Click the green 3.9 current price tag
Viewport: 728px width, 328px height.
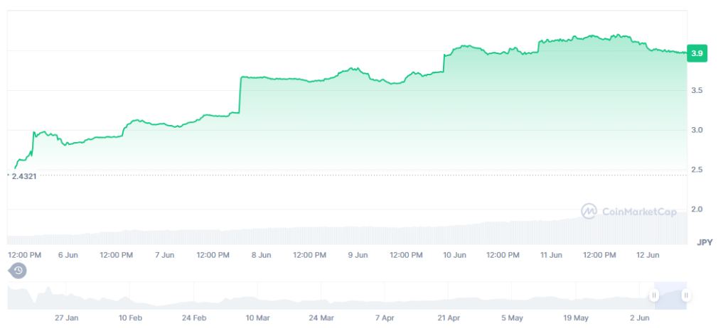[697, 53]
